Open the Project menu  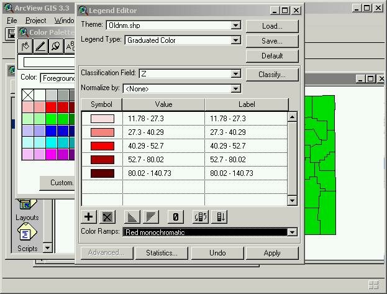[x=36, y=21]
